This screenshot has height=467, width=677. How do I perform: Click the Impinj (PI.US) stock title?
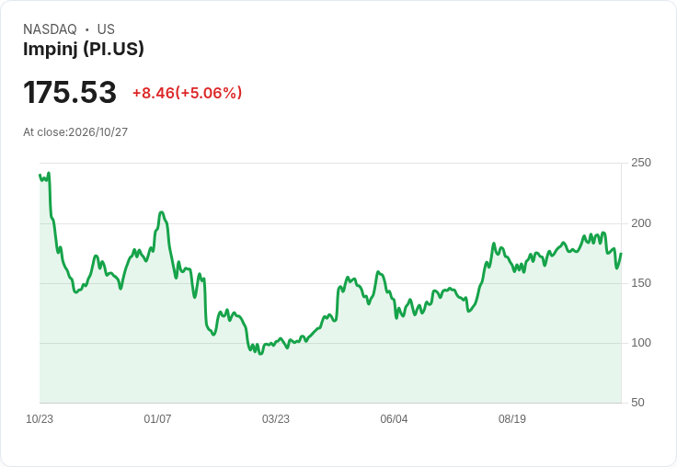coord(84,49)
